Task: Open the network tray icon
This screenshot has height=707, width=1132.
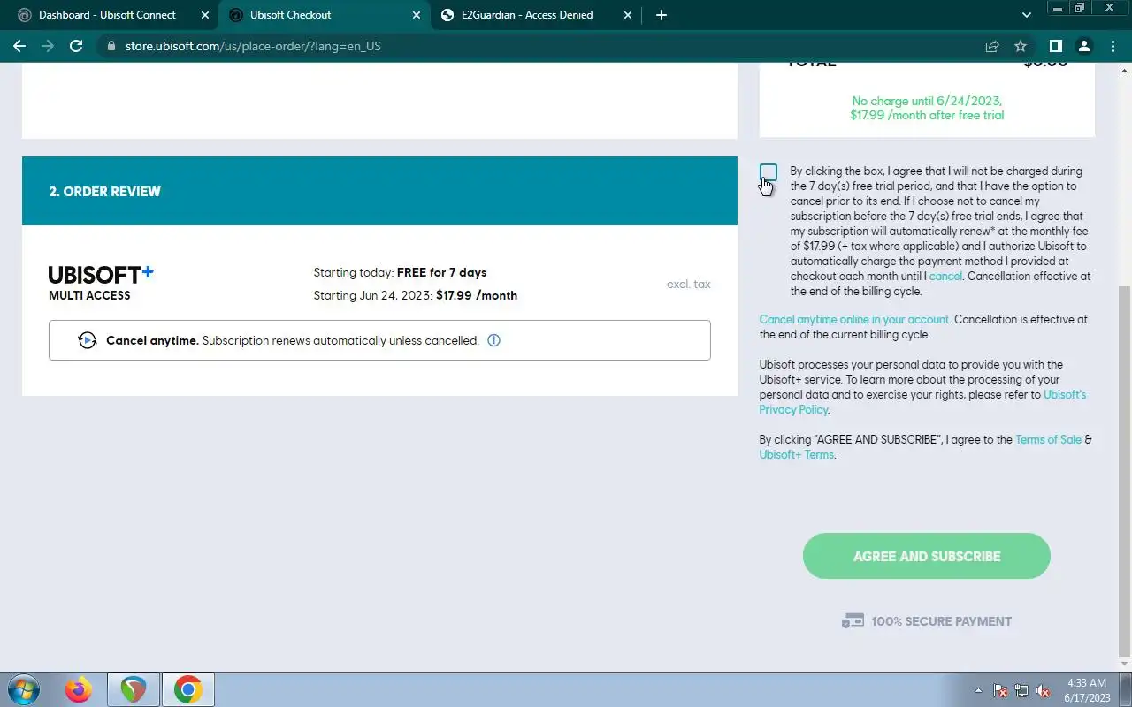Action: tap(1021, 690)
